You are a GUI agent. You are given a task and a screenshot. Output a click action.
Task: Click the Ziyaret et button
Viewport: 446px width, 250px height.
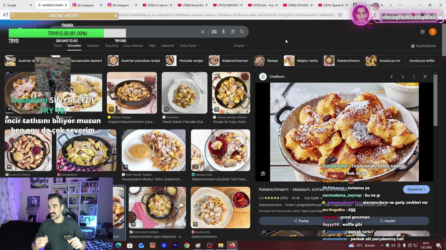pos(416,189)
